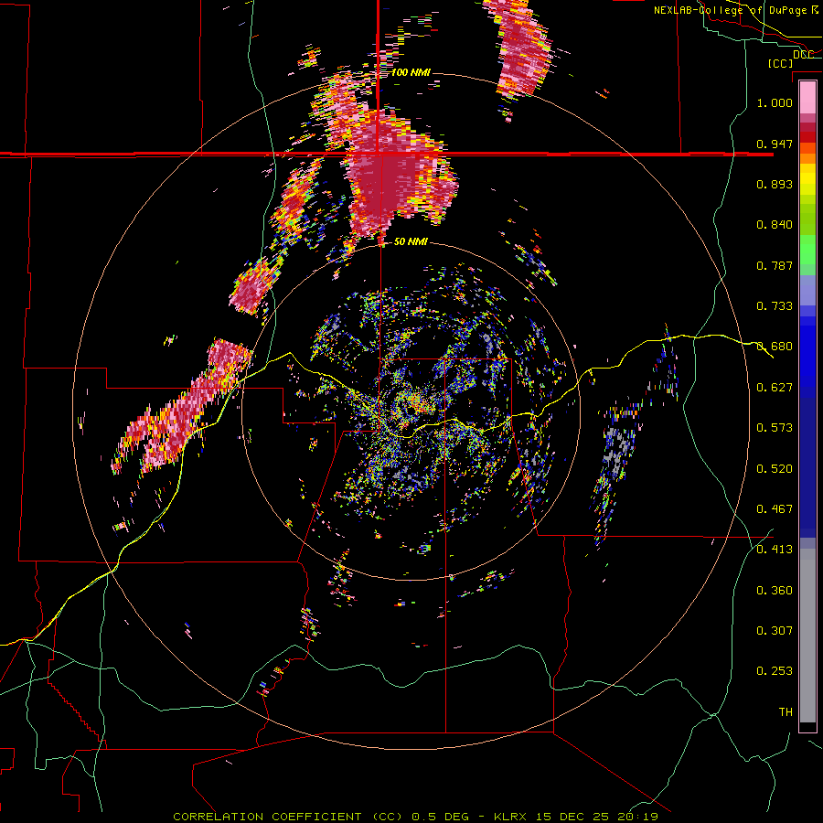Click the [CC] label above the color scale

pyautogui.click(x=780, y=63)
